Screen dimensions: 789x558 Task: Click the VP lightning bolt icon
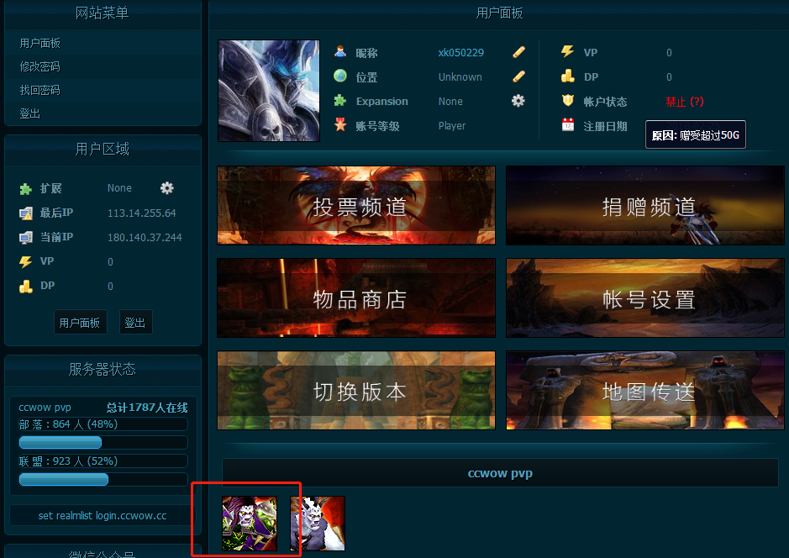pos(569,52)
